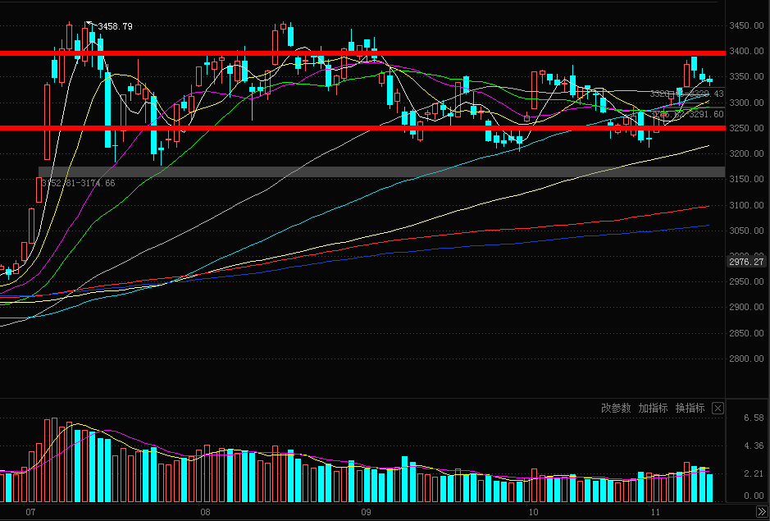Click 加指标 to add an indicator
770x521 pixels.
point(654,408)
